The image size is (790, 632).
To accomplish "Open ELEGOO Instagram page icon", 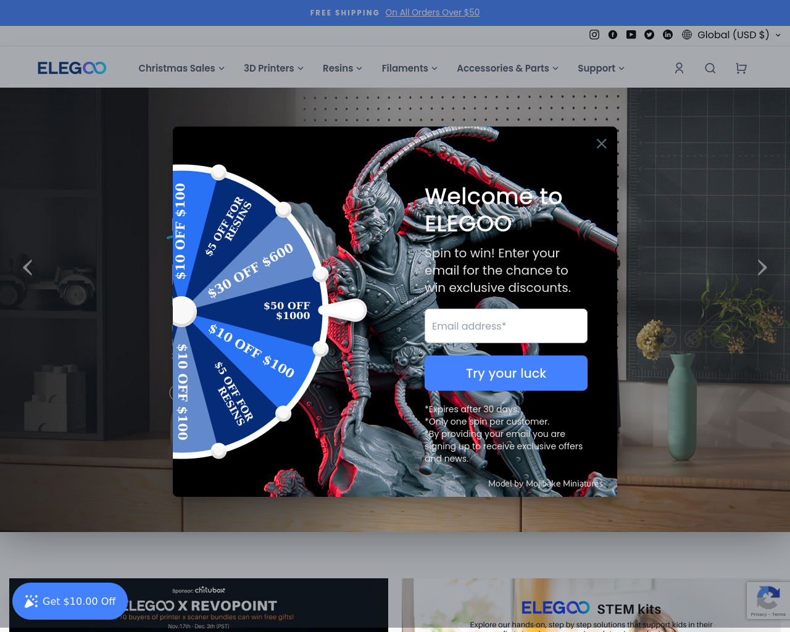I will pyautogui.click(x=594, y=35).
